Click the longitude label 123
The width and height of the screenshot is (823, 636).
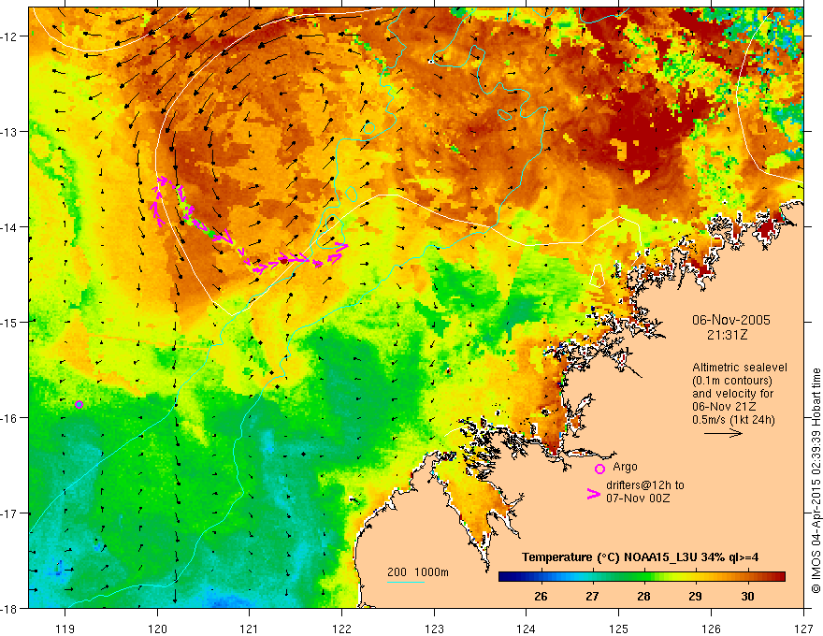(x=434, y=629)
